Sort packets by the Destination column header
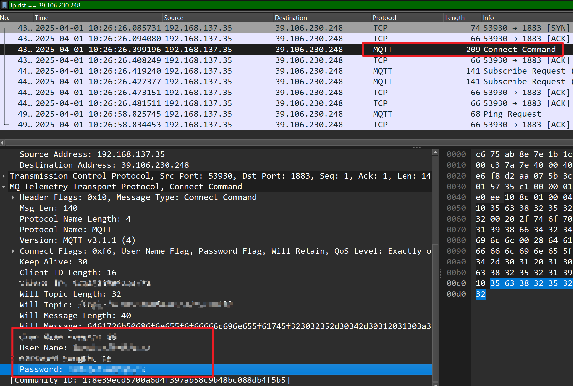This screenshot has height=386, width=573. (x=322, y=18)
